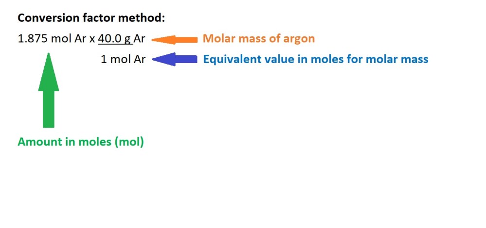Click the number 1.875 in the equation
Viewport: 486px width, 228px height.
pyautogui.click(x=33, y=39)
